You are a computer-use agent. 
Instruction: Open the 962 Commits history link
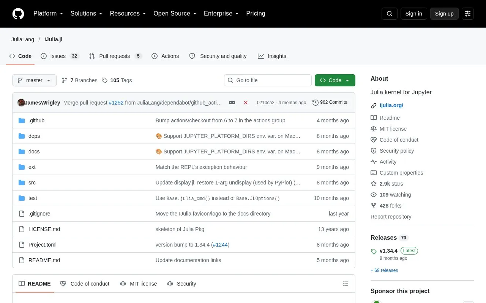click(x=330, y=102)
